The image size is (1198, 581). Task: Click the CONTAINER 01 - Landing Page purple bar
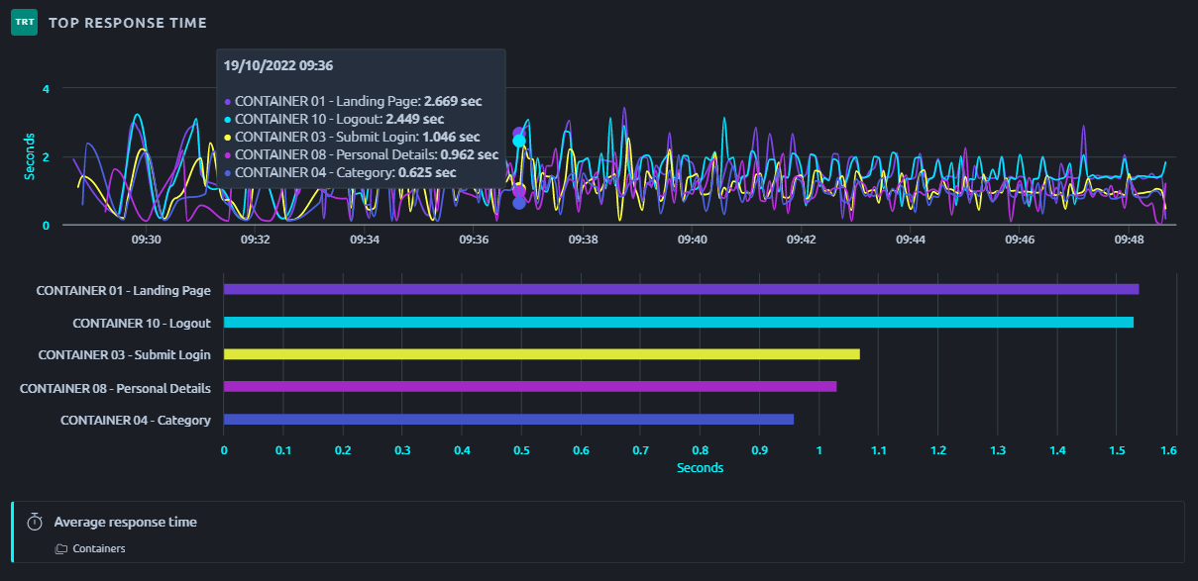click(682, 289)
